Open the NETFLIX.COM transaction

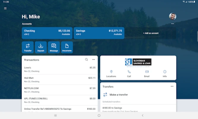point(60,90)
